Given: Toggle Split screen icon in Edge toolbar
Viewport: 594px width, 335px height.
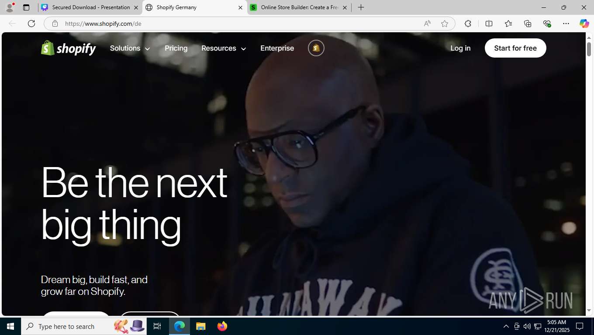Looking at the screenshot, I should point(489,24).
